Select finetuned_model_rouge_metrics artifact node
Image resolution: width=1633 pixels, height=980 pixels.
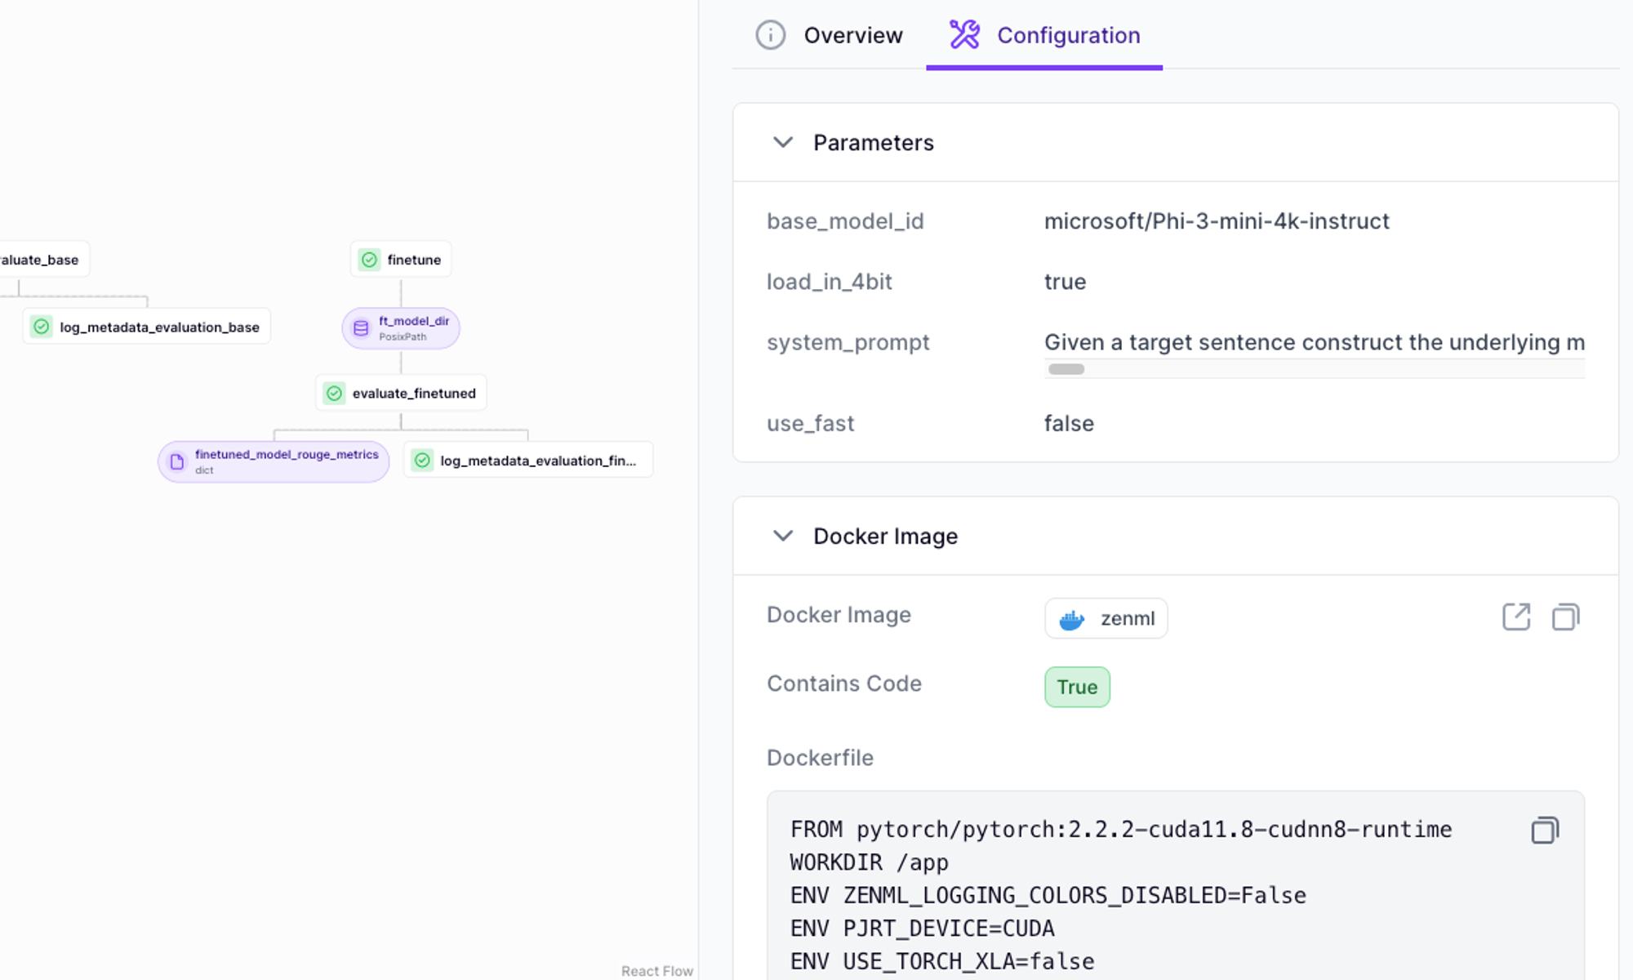[x=274, y=462]
